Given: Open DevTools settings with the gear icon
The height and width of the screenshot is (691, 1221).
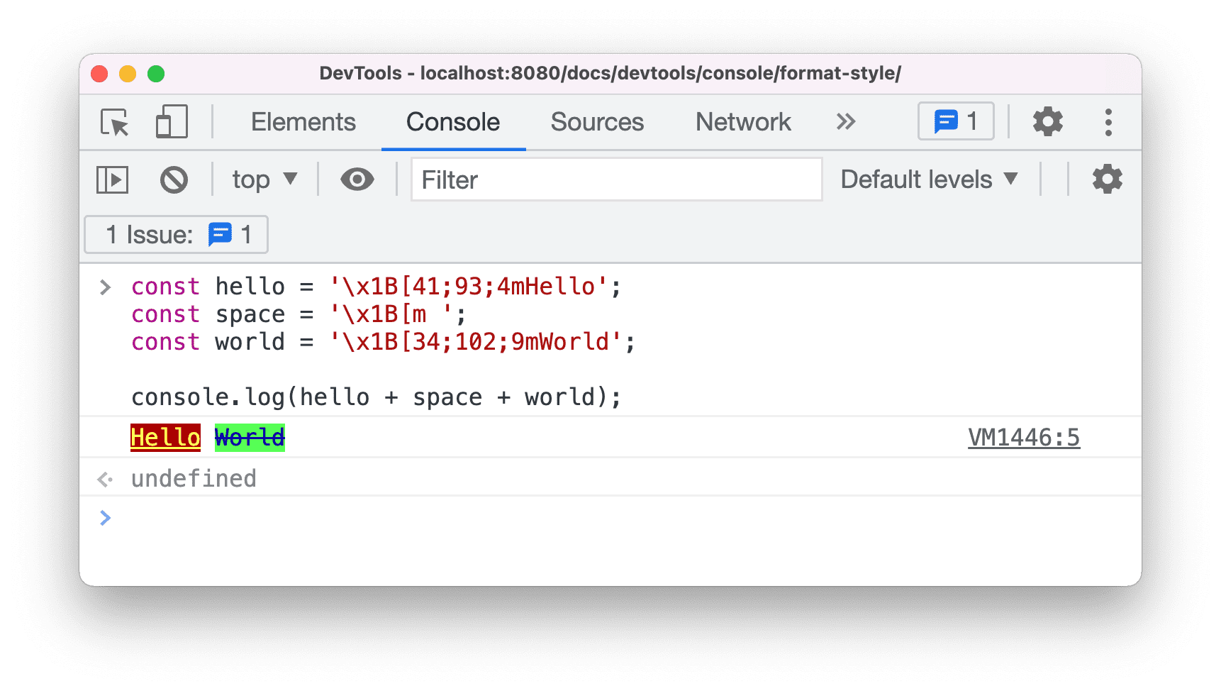Looking at the screenshot, I should (x=1048, y=121).
